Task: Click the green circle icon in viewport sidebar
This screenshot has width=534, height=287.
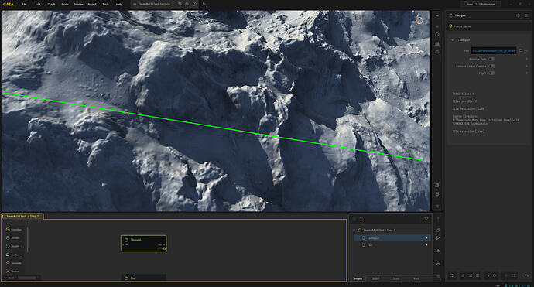Action: (x=437, y=34)
